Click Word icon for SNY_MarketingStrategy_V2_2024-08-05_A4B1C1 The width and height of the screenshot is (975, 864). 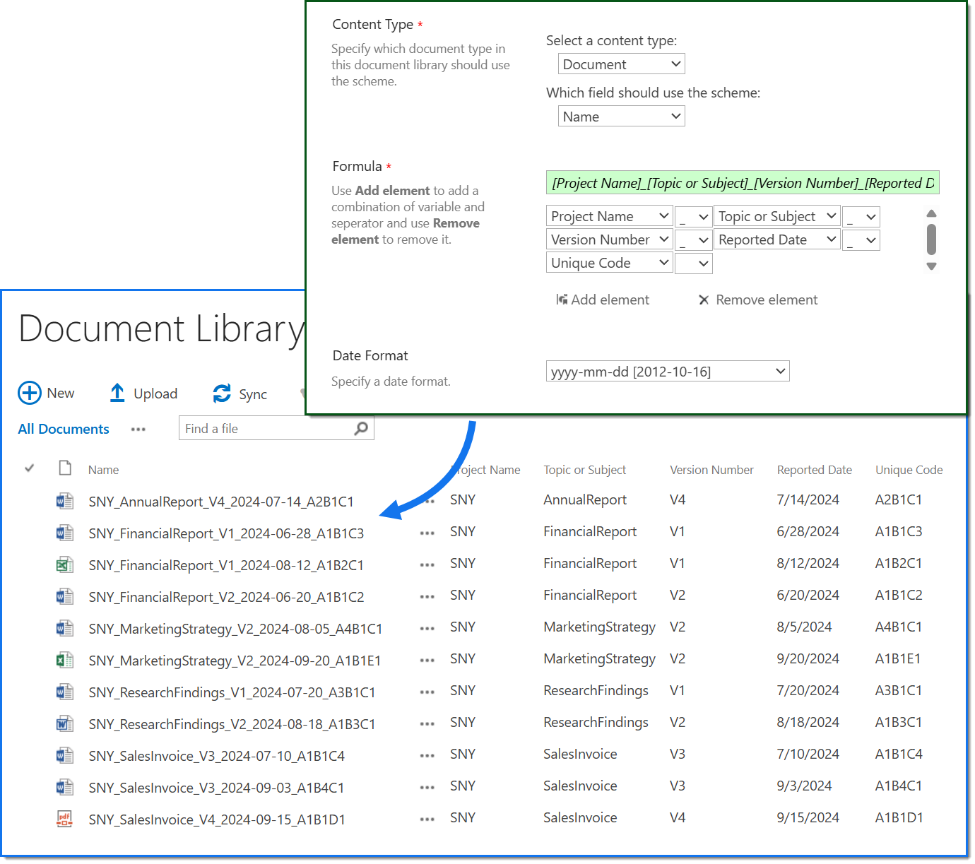click(x=65, y=628)
